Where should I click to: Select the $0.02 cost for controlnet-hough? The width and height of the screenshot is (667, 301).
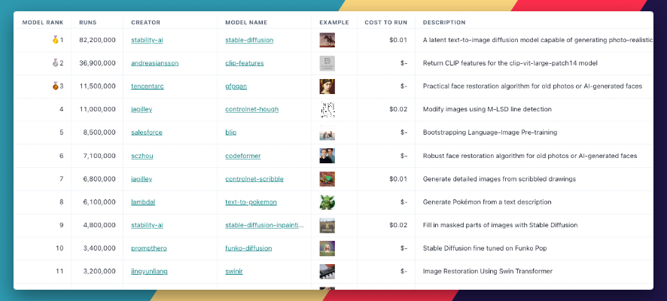(x=398, y=109)
